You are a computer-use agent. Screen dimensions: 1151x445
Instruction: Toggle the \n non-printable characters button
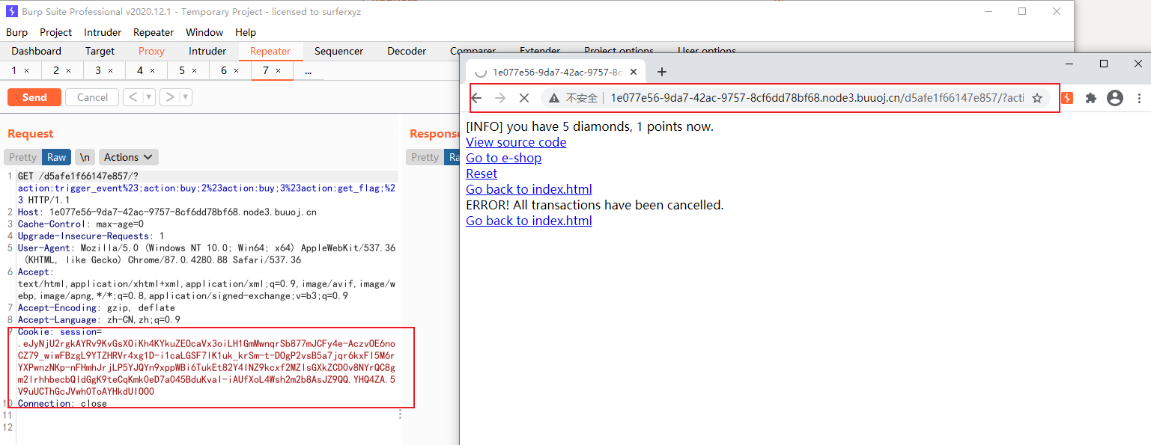pos(85,157)
